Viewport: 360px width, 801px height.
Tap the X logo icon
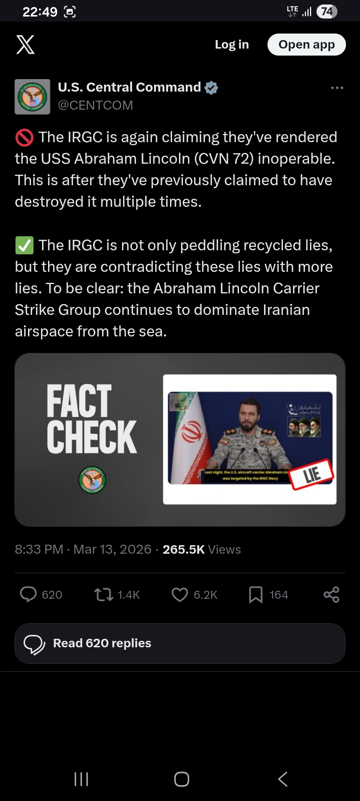tap(25, 45)
